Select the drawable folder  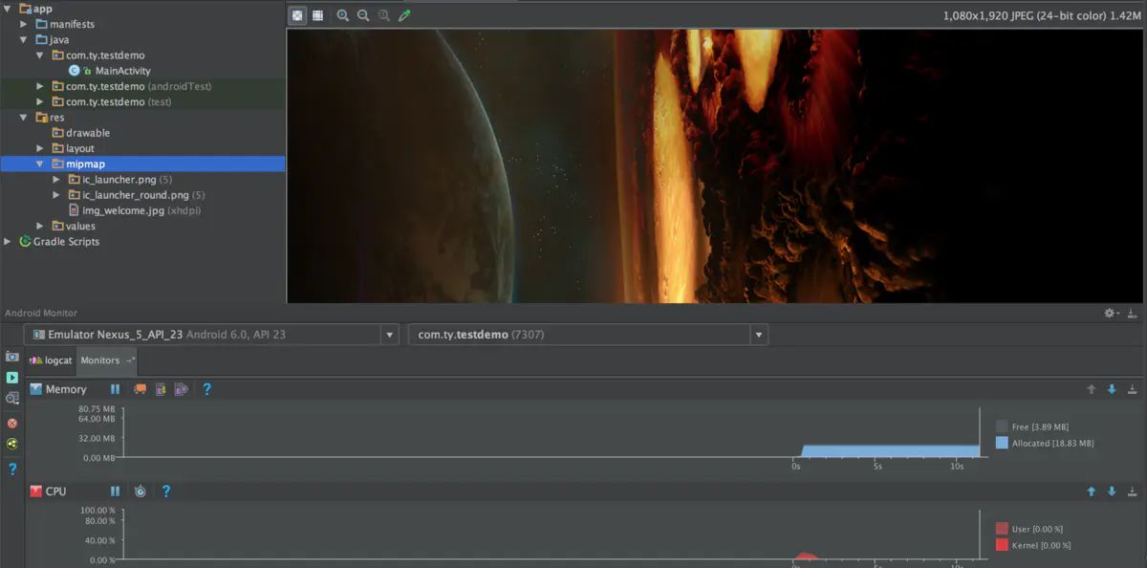(x=80, y=133)
